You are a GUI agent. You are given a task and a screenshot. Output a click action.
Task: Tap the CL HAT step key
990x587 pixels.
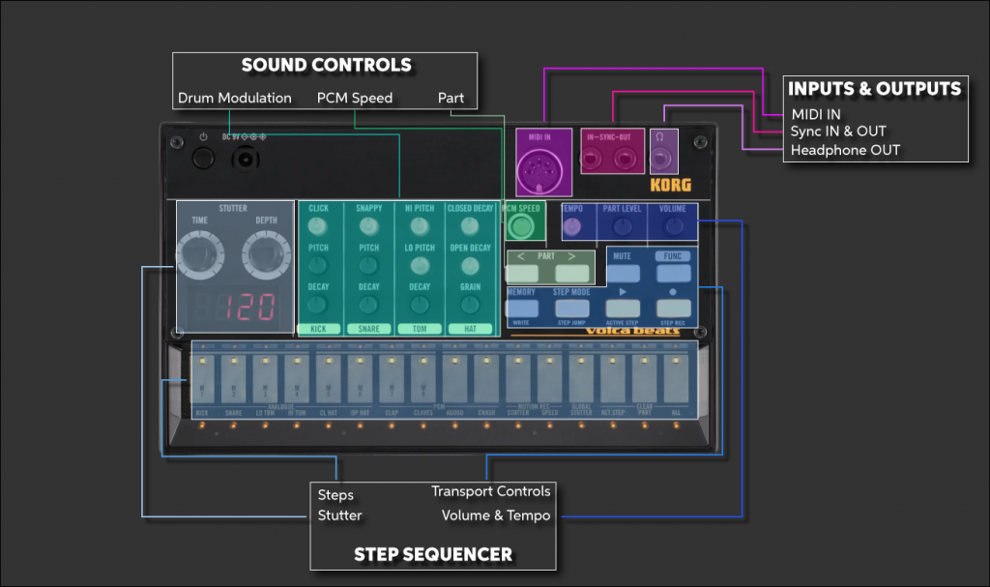coord(329,379)
